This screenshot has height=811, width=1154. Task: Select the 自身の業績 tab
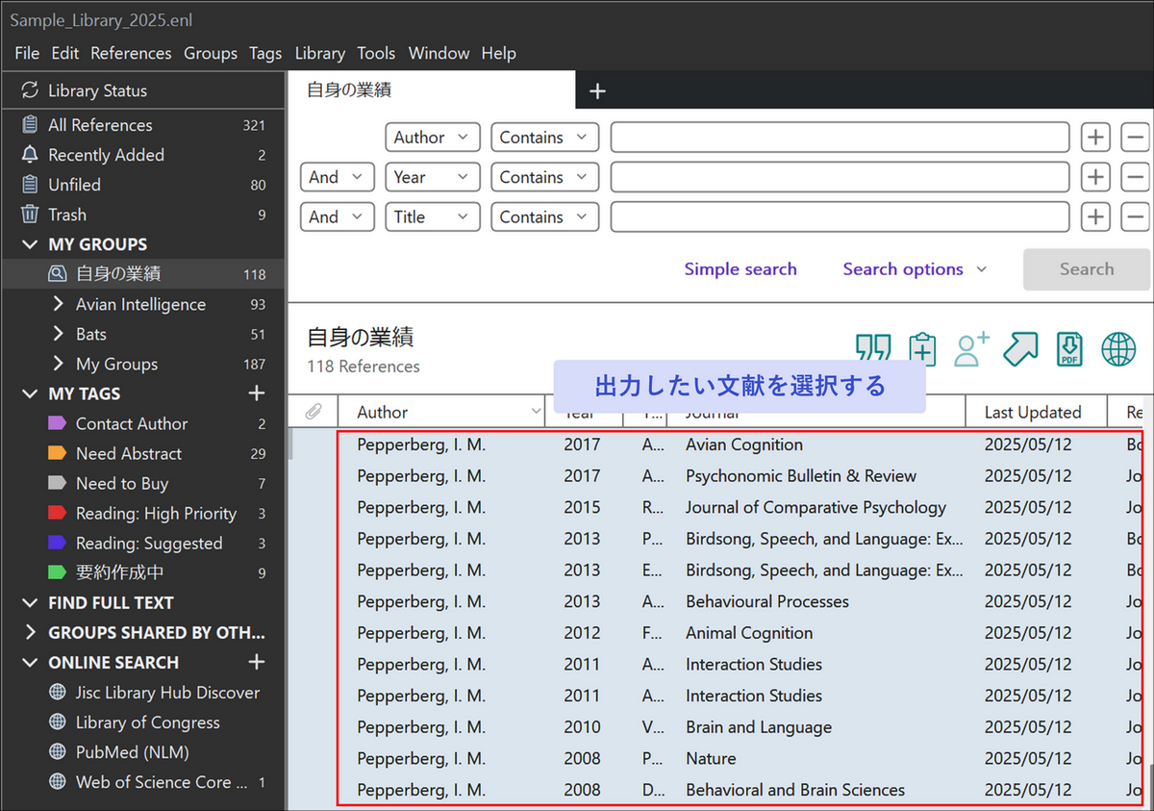pyautogui.click(x=432, y=90)
